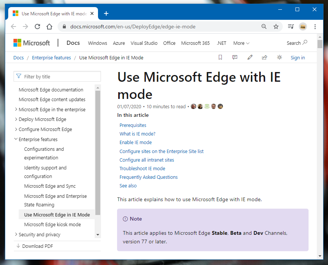
Task: Click the Note info icon
Action: tap(125, 219)
